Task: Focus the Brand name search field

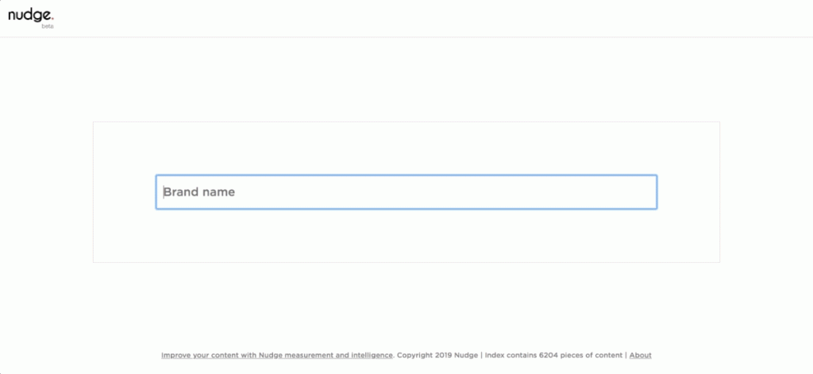Action: pyautogui.click(x=406, y=192)
